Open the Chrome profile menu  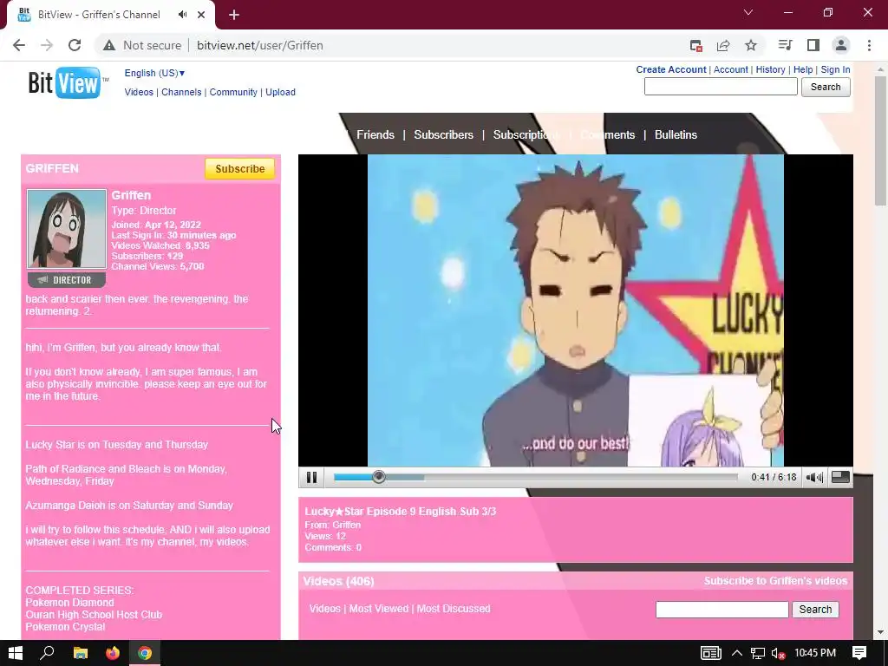tap(841, 45)
